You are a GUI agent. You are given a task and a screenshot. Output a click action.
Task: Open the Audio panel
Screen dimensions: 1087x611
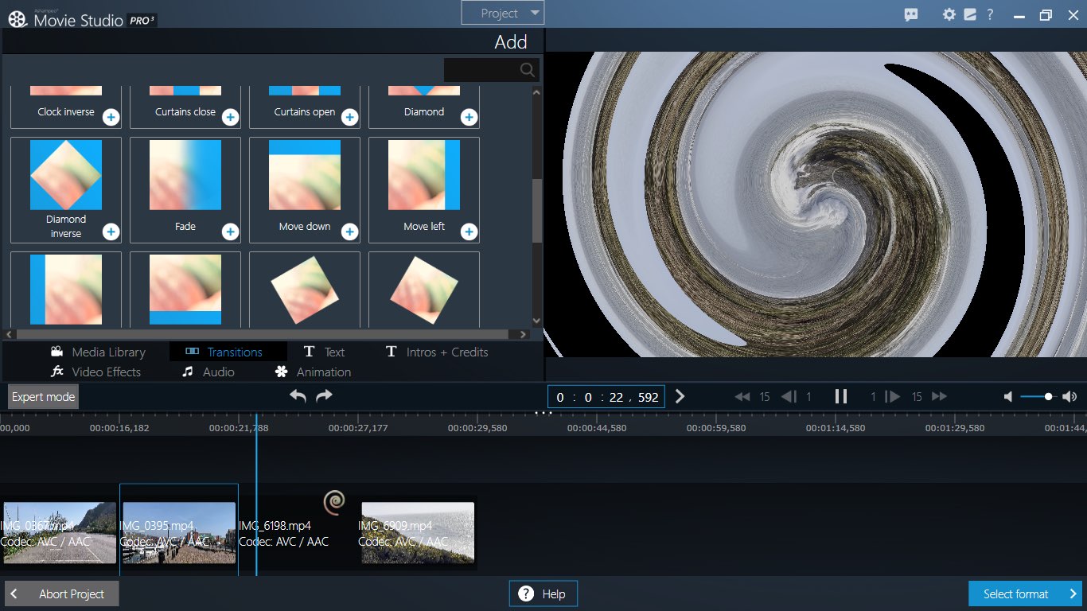pyautogui.click(x=215, y=372)
